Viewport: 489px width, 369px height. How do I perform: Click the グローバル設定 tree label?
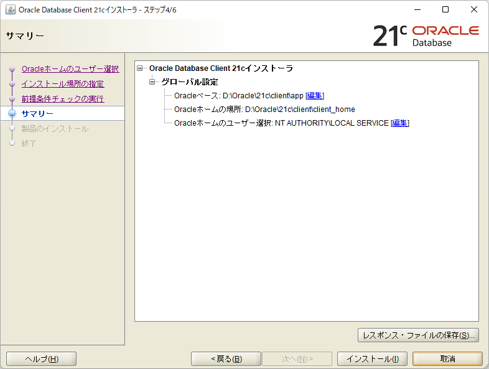[x=190, y=82]
